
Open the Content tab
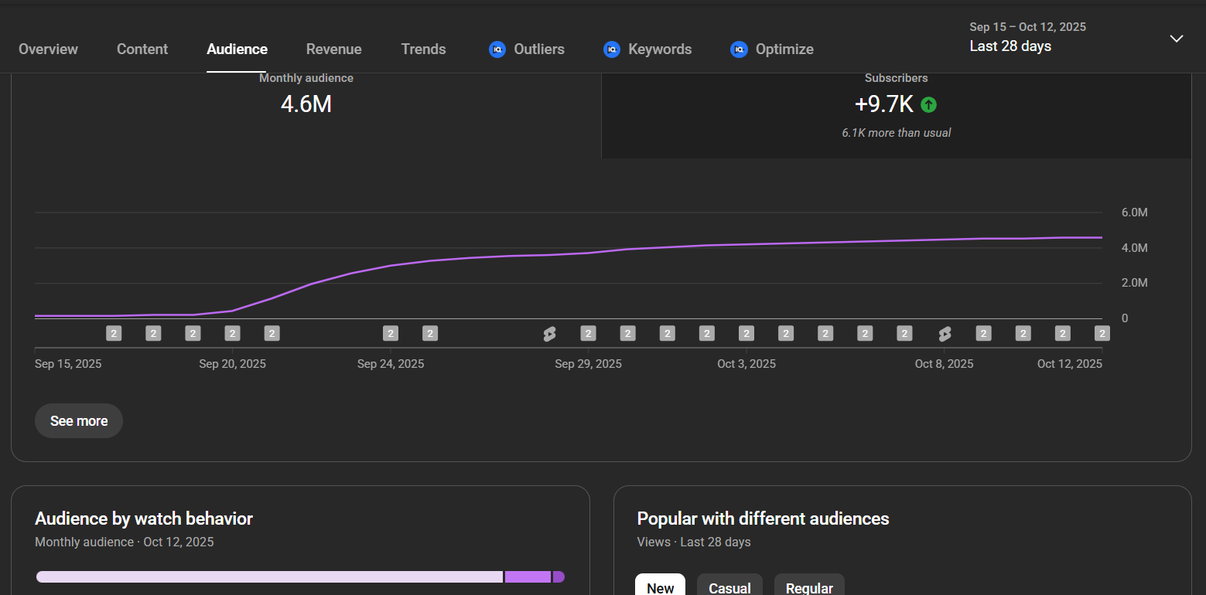(142, 49)
